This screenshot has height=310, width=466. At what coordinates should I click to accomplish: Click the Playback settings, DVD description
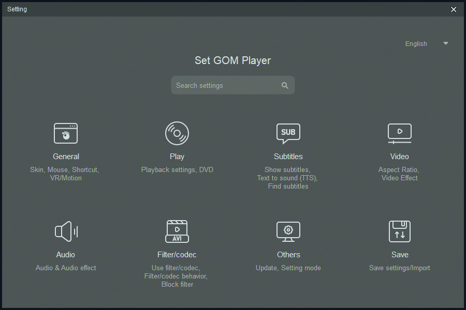(x=177, y=169)
